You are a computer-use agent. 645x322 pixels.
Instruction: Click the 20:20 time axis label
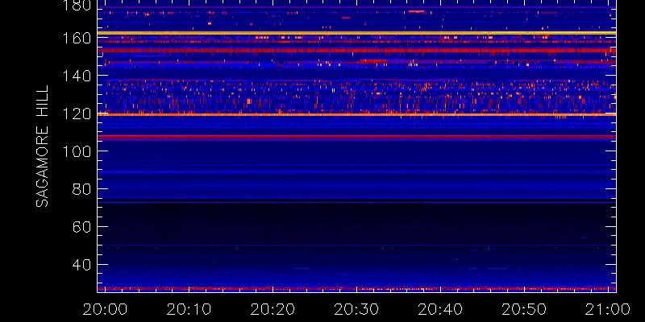coord(273,309)
